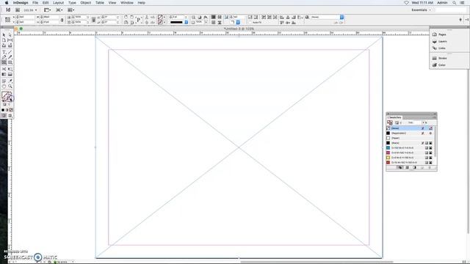Open the Essentials workspace dropdown
The height and width of the screenshot is (264, 470).
[x=421, y=10]
